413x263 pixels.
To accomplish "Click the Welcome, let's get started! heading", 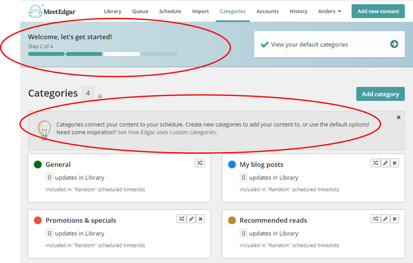I will tap(70, 37).
